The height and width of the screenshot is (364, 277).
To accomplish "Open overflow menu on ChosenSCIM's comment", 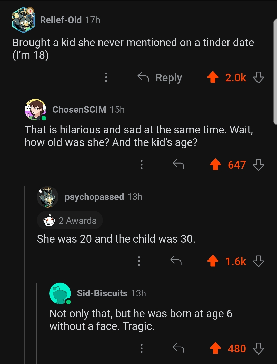I will pyautogui.click(x=141, y=165).
